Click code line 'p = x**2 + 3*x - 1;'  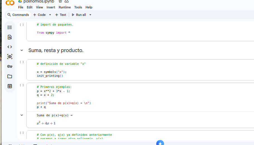(53, 91)
